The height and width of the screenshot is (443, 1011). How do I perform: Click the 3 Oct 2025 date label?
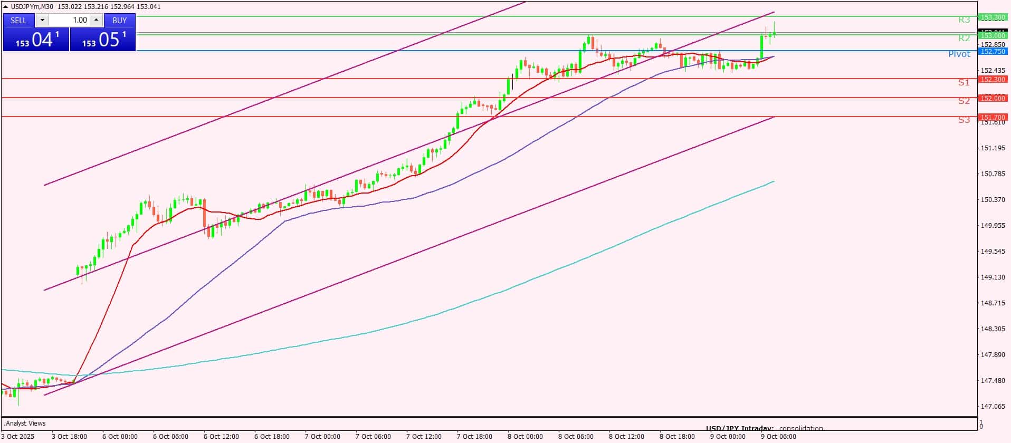point(18,436)
